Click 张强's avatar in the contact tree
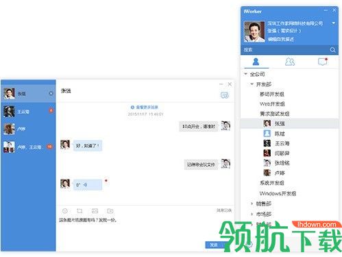The width and height of the screenshot is (342, 257). pyautogui.click(x=267, y=123)
